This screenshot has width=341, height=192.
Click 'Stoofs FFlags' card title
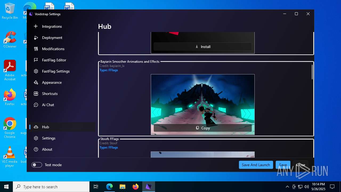pos(109,139)
